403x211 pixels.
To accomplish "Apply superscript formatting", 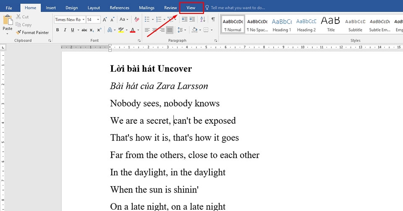I will pyautogui.click(x=99, y=30).
